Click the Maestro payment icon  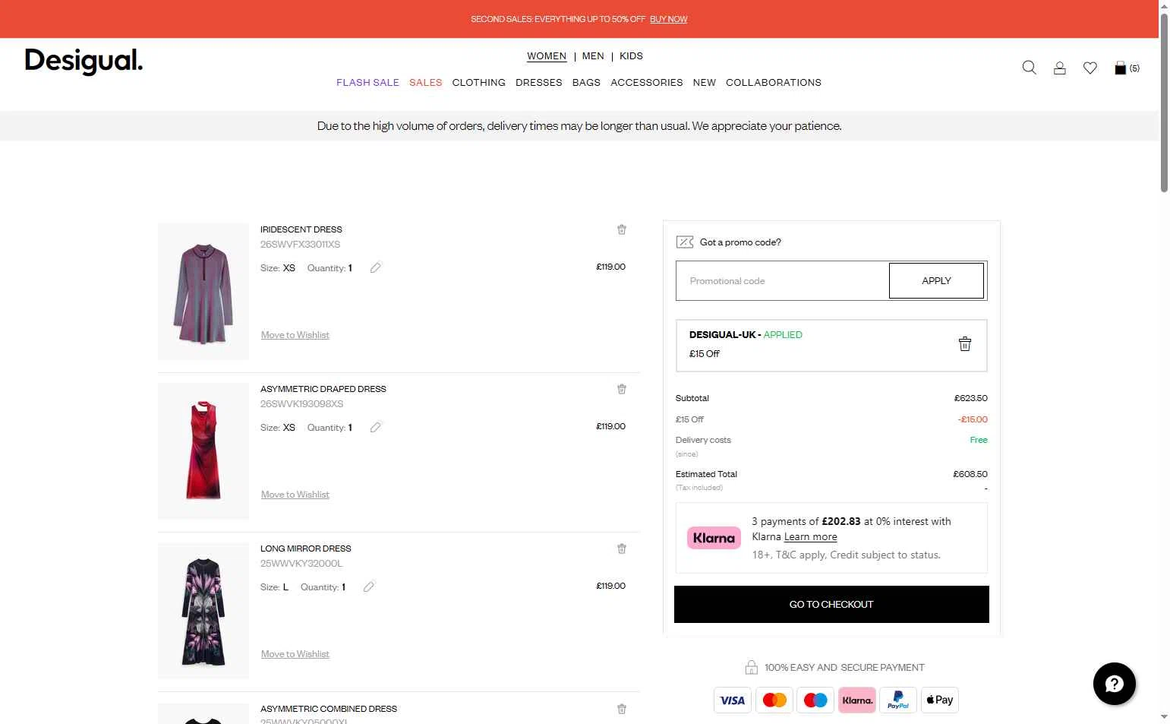815,700
